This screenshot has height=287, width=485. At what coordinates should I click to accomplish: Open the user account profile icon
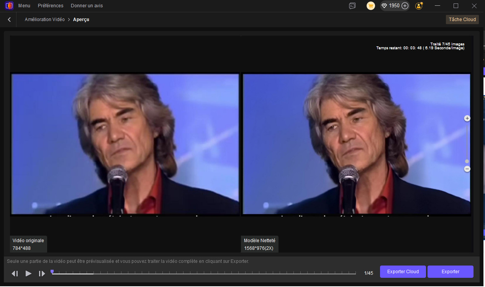419,6
